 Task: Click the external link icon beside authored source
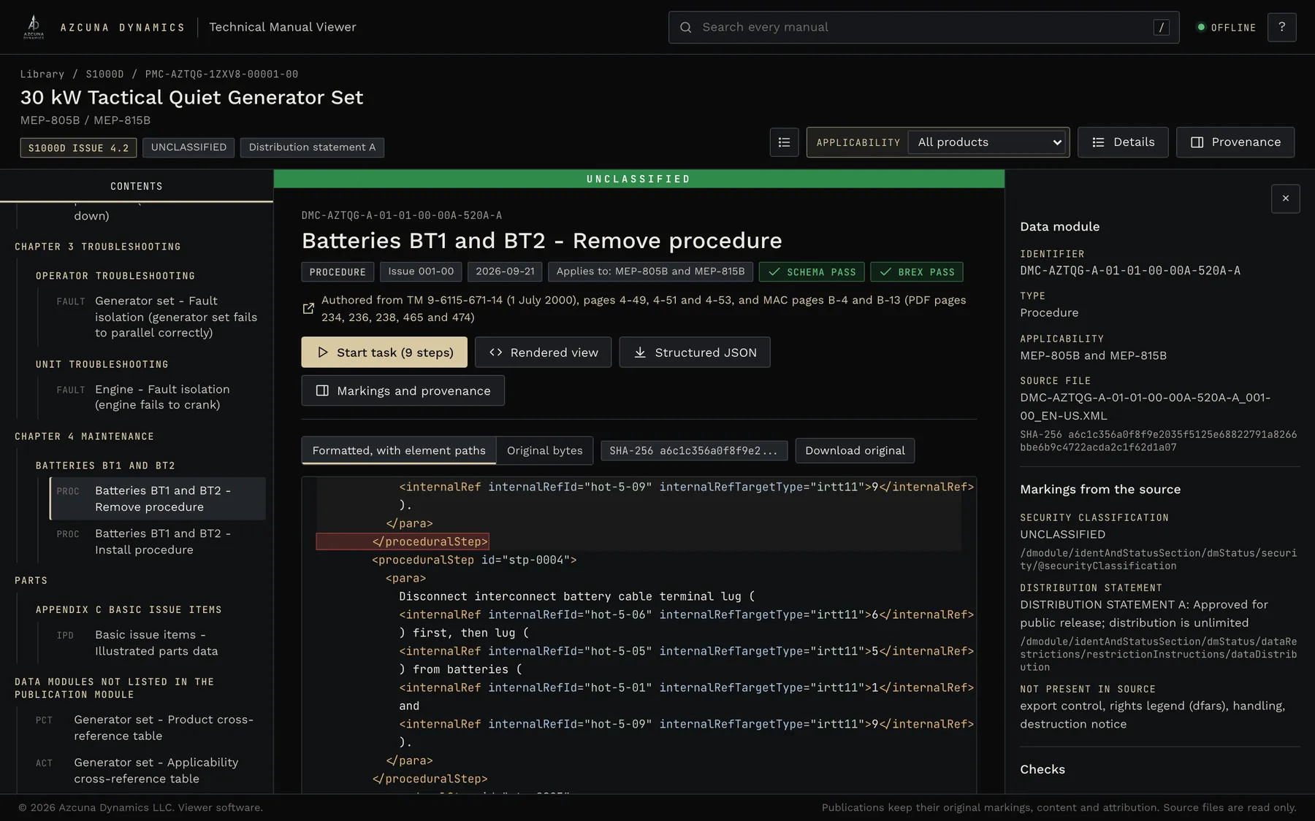308,309
